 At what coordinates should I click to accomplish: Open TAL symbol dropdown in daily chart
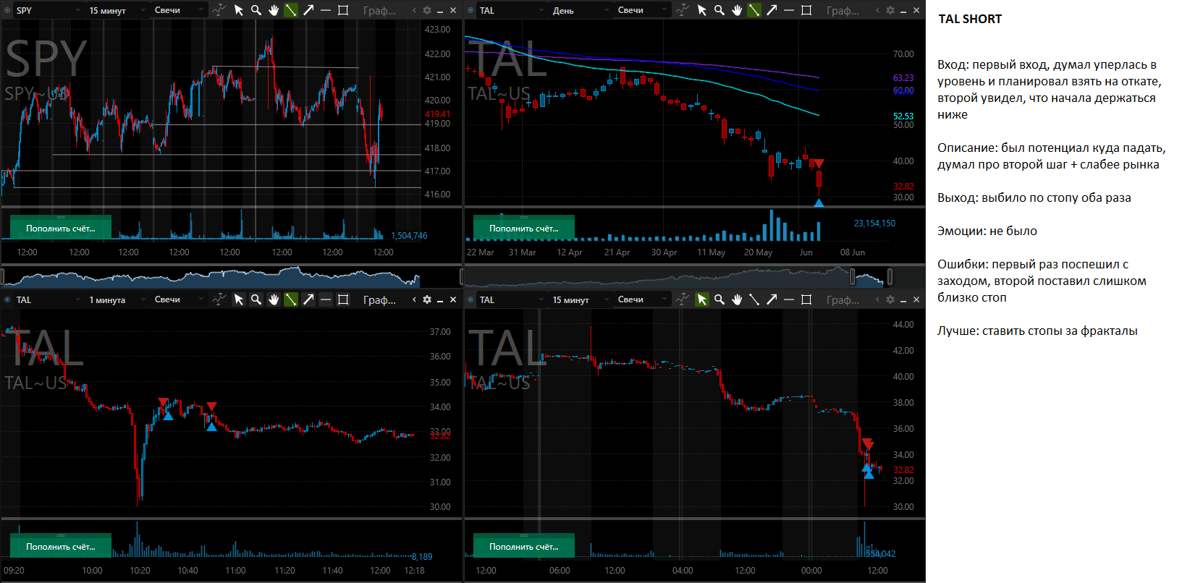point(511,10)
